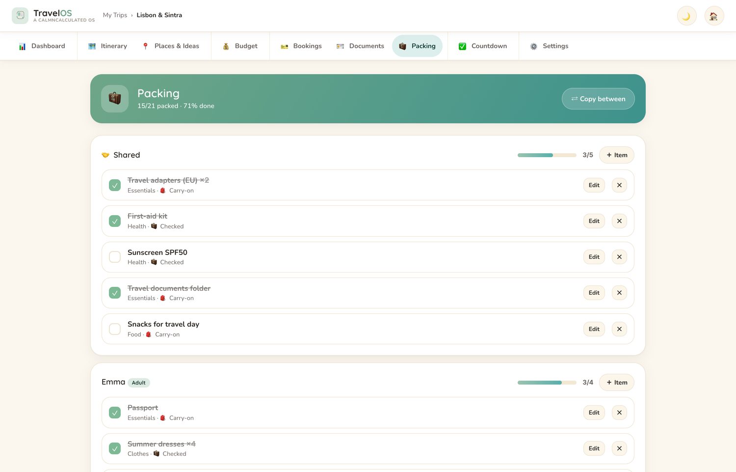Uncheck First-aid kit checkbox
The width and height of the screenshot is (736, 472).
pyautogui.click(x=115, y=221)
